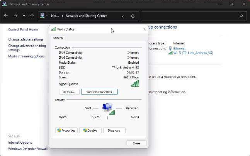Open connection Details button

click(69, 92)
